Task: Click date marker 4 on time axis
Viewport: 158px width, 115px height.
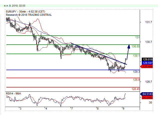Action: (x=46, y=109)
